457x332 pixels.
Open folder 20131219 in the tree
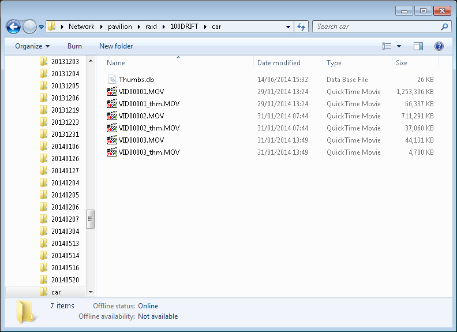65,110
